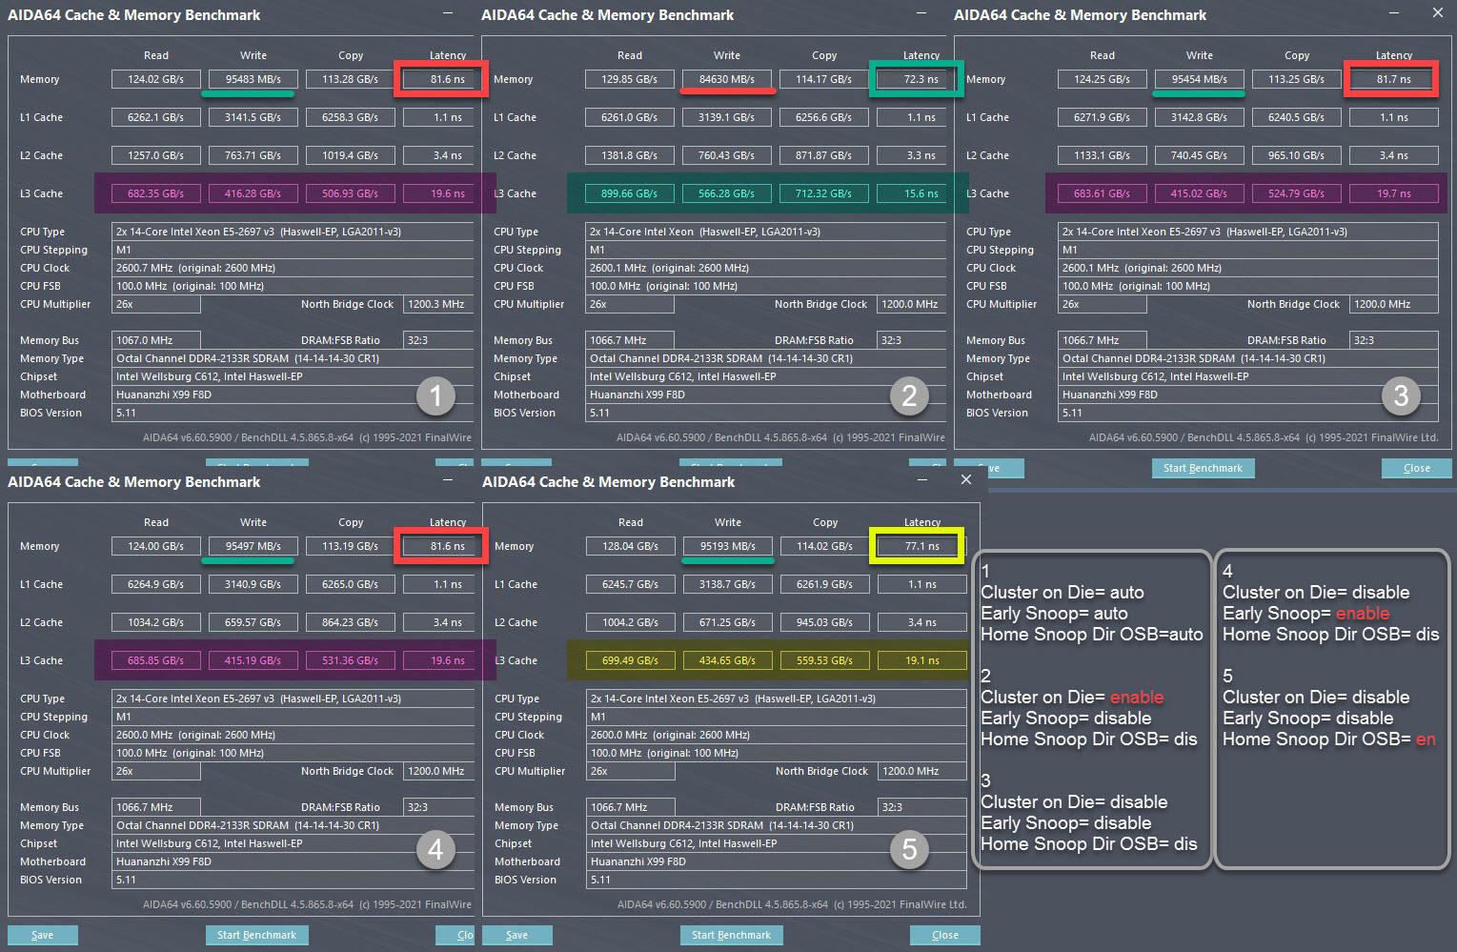Click Save in the bottom-middle benchmark window
The height and width of the screenshot is (952, 1457).
point(516,935)
